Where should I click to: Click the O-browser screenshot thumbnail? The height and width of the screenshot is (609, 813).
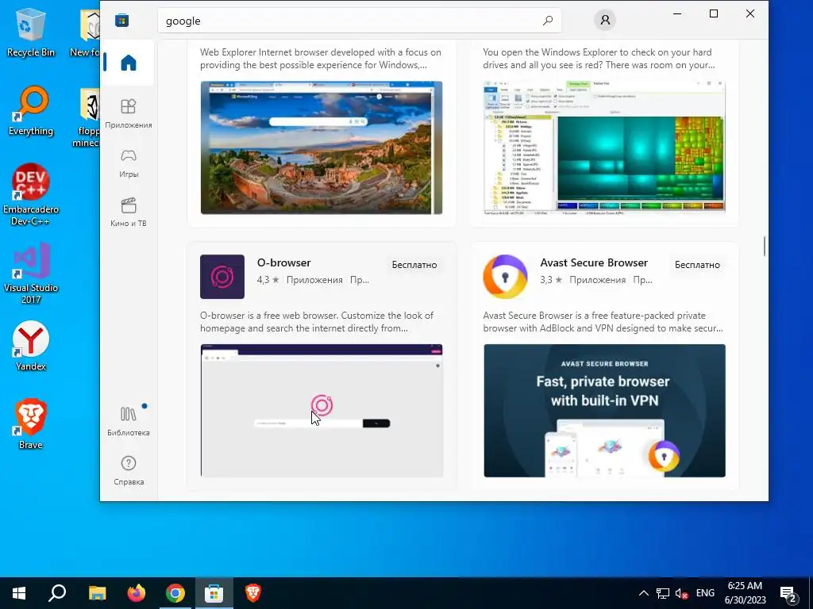(x=322, y=411)
